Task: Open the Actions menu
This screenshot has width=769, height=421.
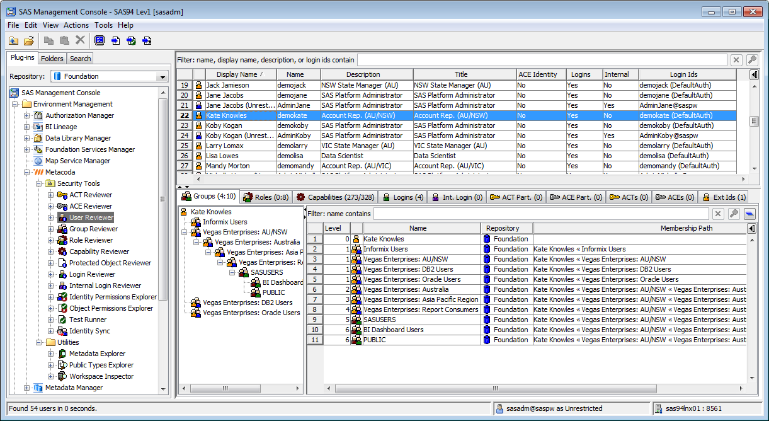Action: point(76,25)
